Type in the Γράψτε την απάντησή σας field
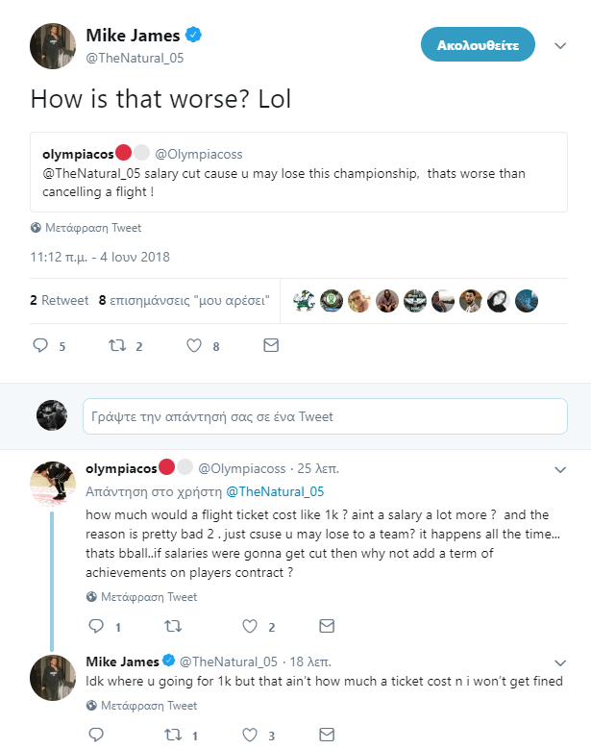This screenshot has width=591, height=749. (x=325, y=416)
